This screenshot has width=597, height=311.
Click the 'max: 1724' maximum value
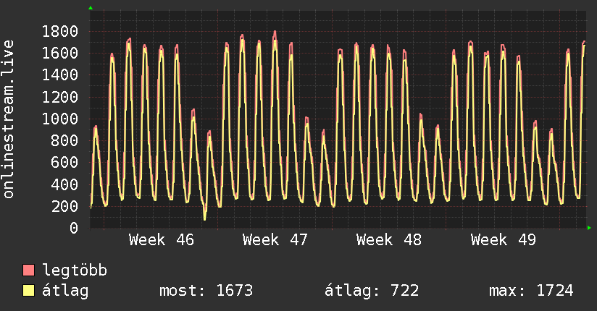pos(531,291)
